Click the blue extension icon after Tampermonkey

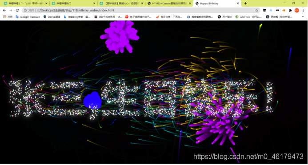tap(271, 10)
